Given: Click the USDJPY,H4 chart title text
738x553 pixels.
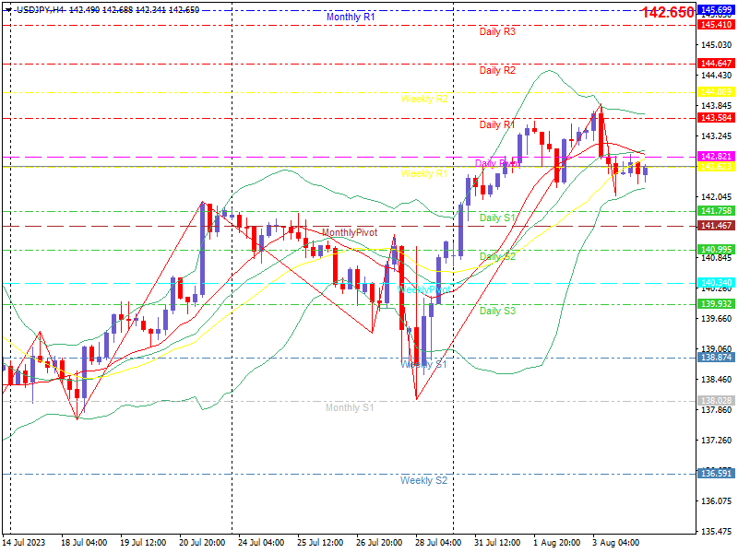Looking at the screenshot, I should tap(41, 10).
